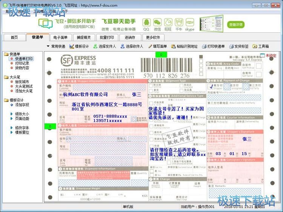Select 快递单打印 in the sidebar tree
Image resolution: width=283 pixels, height=212 pixels.
tap(22, 59)
